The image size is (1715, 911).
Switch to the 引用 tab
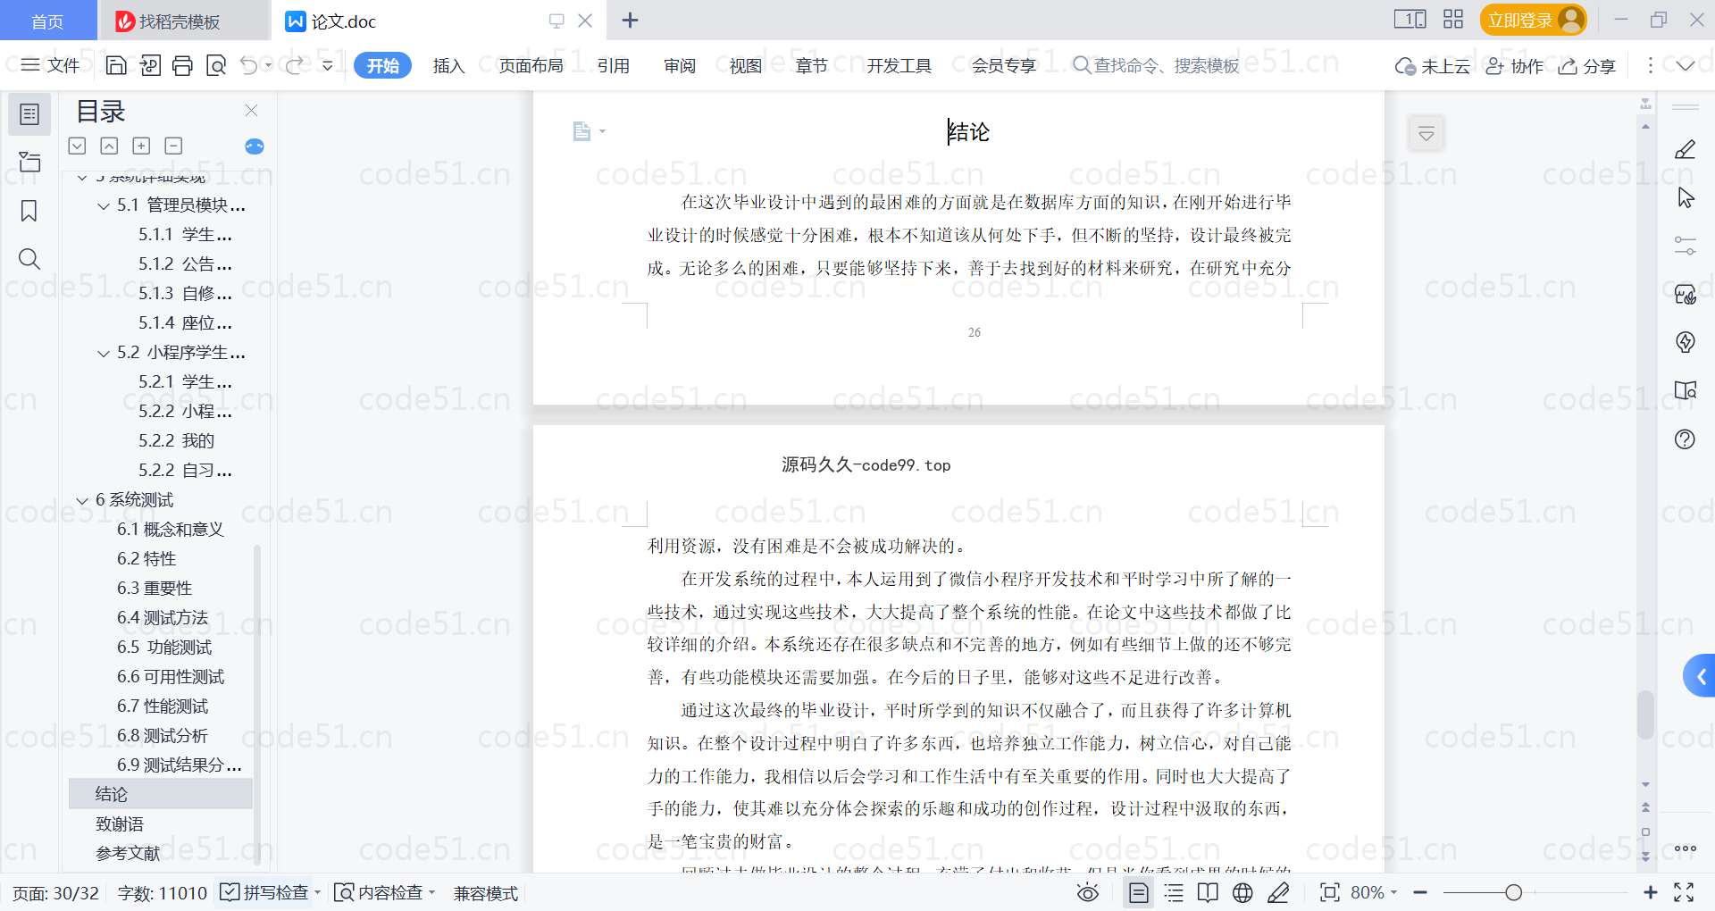[x=614, y=66]
